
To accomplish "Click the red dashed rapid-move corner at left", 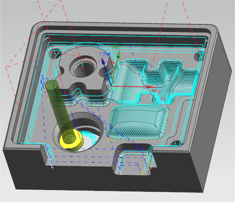I will [x=6, y=67].
